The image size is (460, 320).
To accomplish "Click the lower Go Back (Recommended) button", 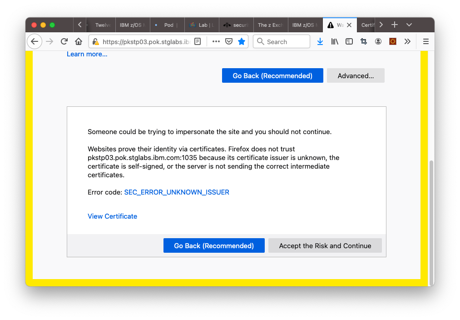I will point(214,245).
